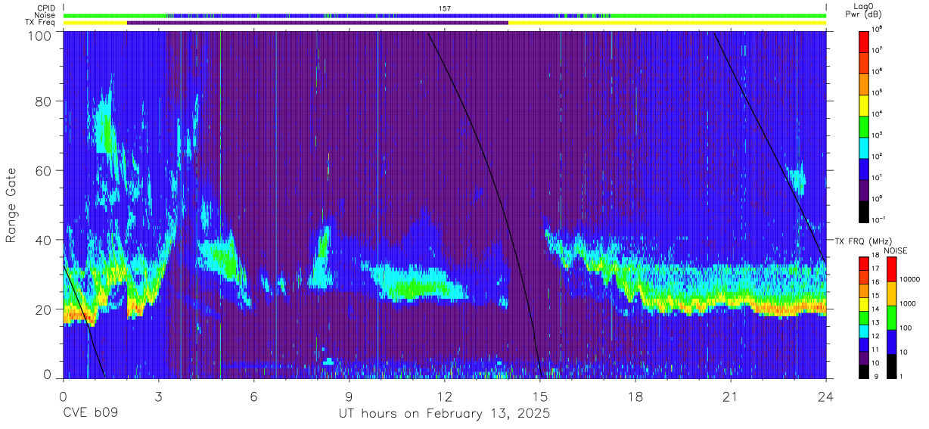Select the red swatch in TX FRQ legend
Image resolution: width=929 pixels, height=429 pixels.
865,263
